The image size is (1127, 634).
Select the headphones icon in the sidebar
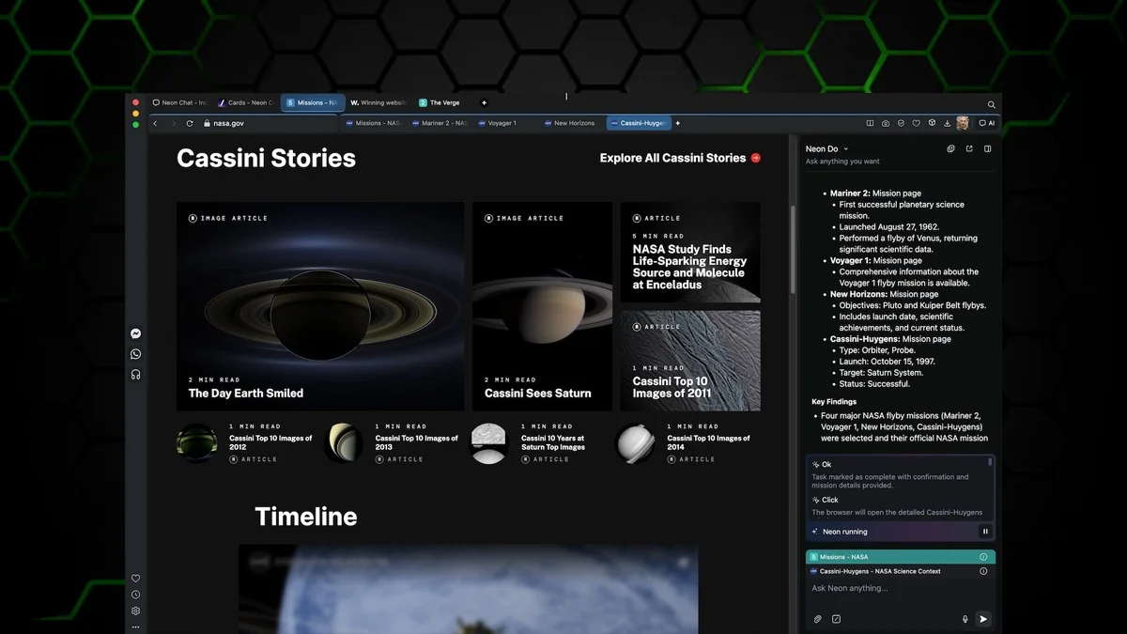(x=135, y=374)
